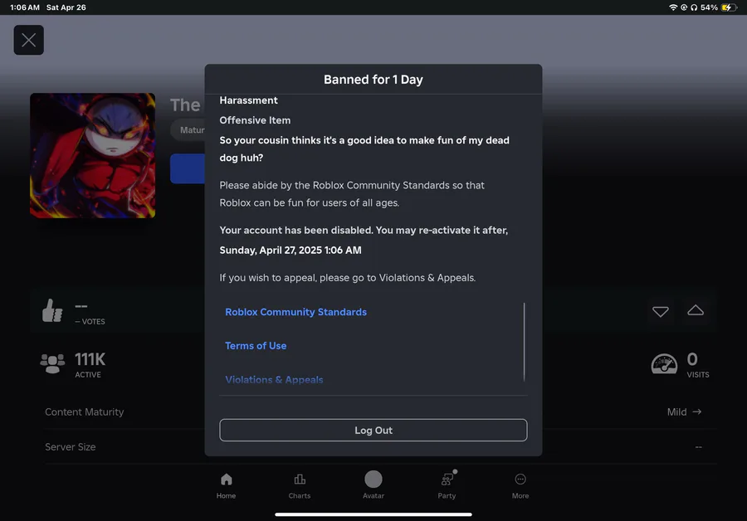Screen dimensions: 747x521
Task: Open the Violations & Appeals link
Action: (274, 380)
